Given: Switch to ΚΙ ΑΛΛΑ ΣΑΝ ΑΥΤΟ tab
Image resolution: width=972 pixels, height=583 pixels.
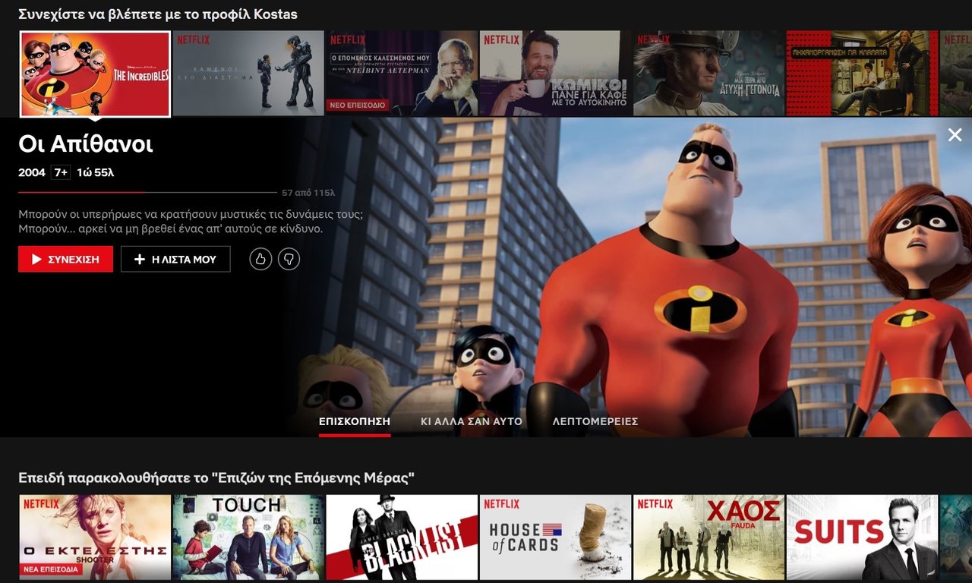Looking at the screenshot, I should point(472,421).
